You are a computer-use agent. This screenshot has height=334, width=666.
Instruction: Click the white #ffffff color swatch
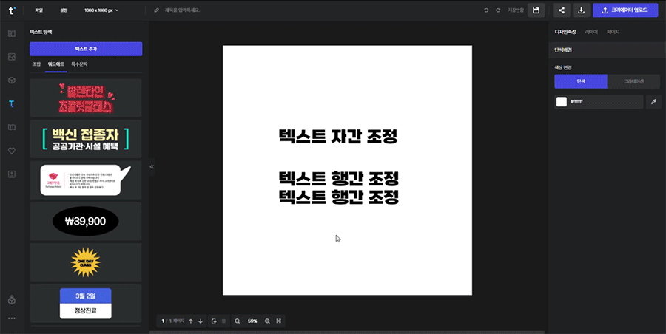pyautogui.click(x=562, y=102)
